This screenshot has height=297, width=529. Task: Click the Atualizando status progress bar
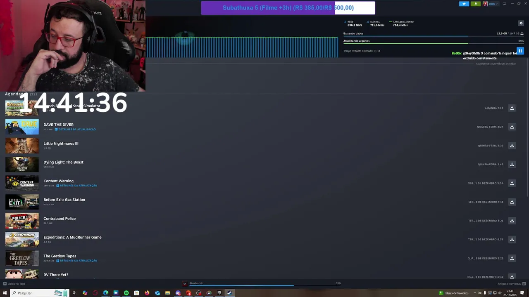click(264, 285)
